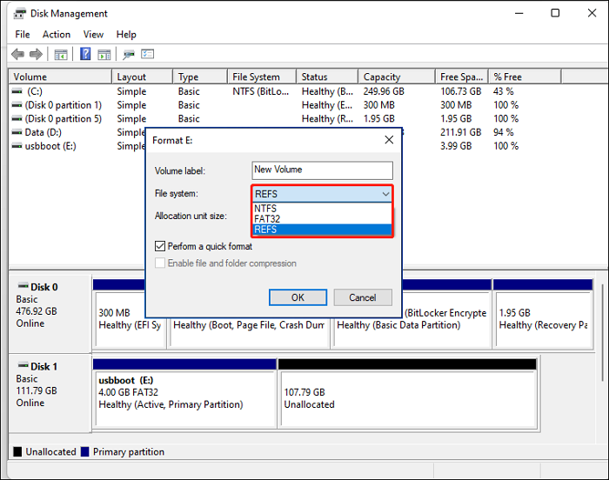Click Cancel in Format E: dialog
The height and width of the screenshot is (480, 609).
[363, 297]
